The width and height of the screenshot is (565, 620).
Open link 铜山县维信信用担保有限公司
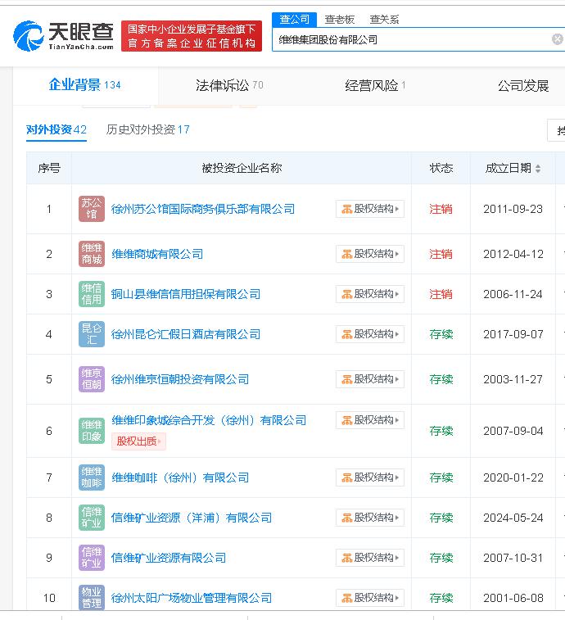[185, 294]
